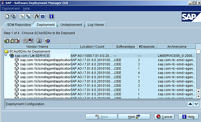Open the Log Viewer tab
The image size is (201, 122).
96,25
